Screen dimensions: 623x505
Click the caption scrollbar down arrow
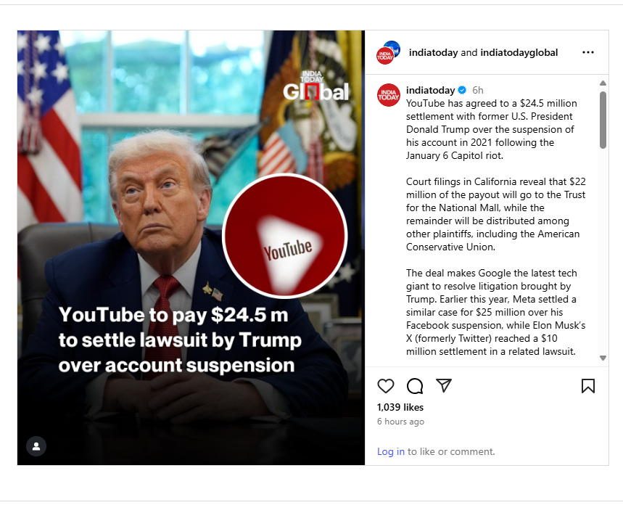(603, 358)
